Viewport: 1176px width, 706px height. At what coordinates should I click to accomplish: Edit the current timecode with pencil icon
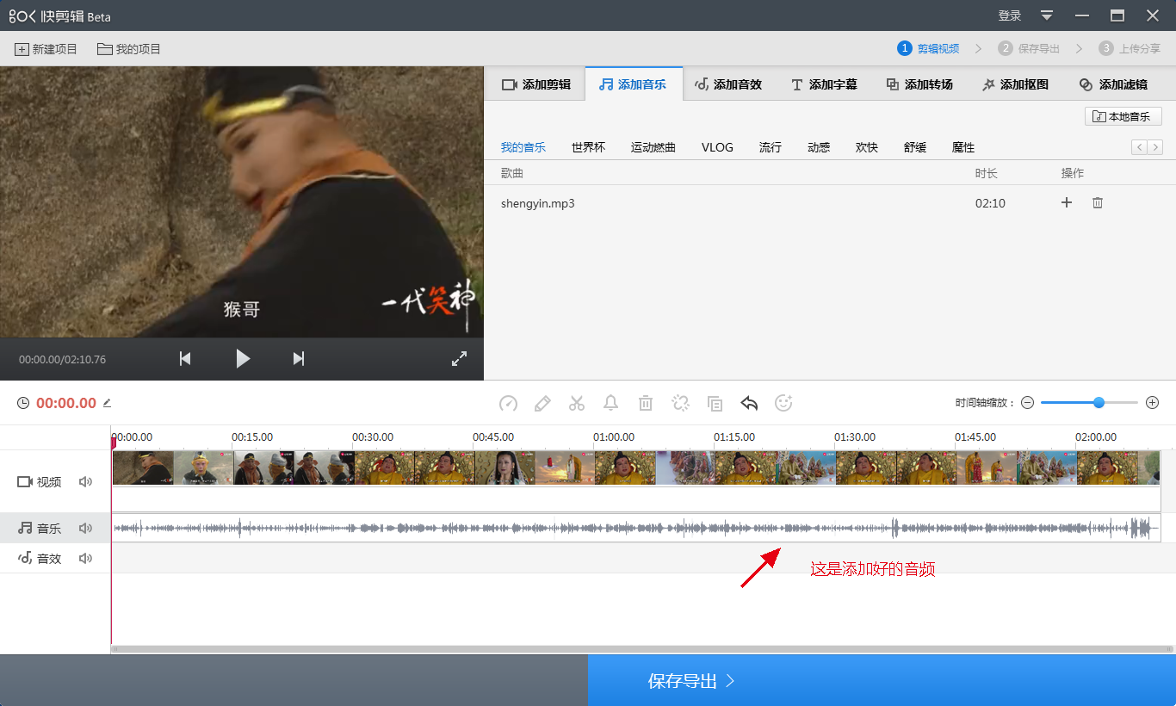click(108, 402)
